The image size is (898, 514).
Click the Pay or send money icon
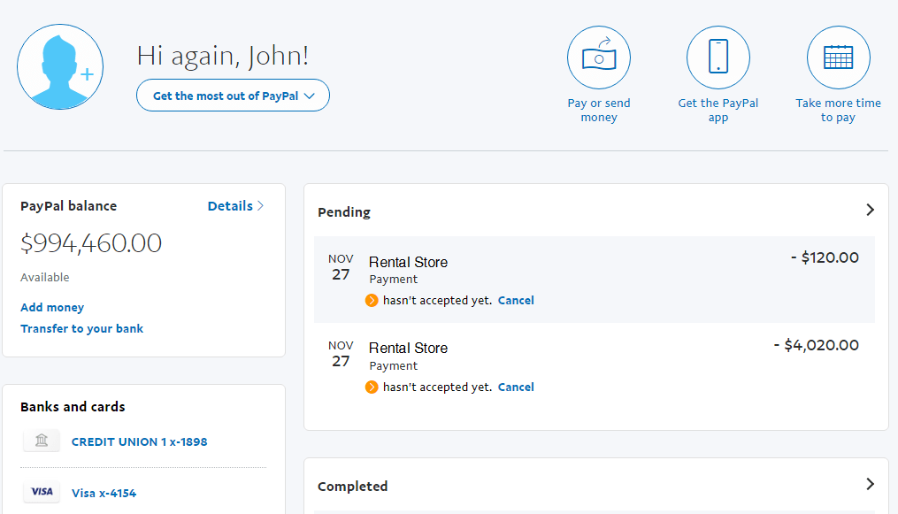pos(599,58)
